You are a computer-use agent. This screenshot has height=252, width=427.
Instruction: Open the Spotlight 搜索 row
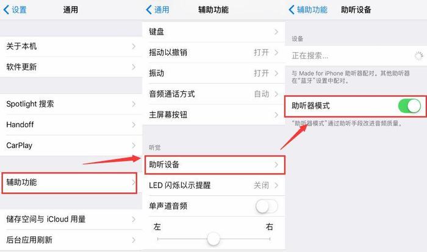[71, 104]
